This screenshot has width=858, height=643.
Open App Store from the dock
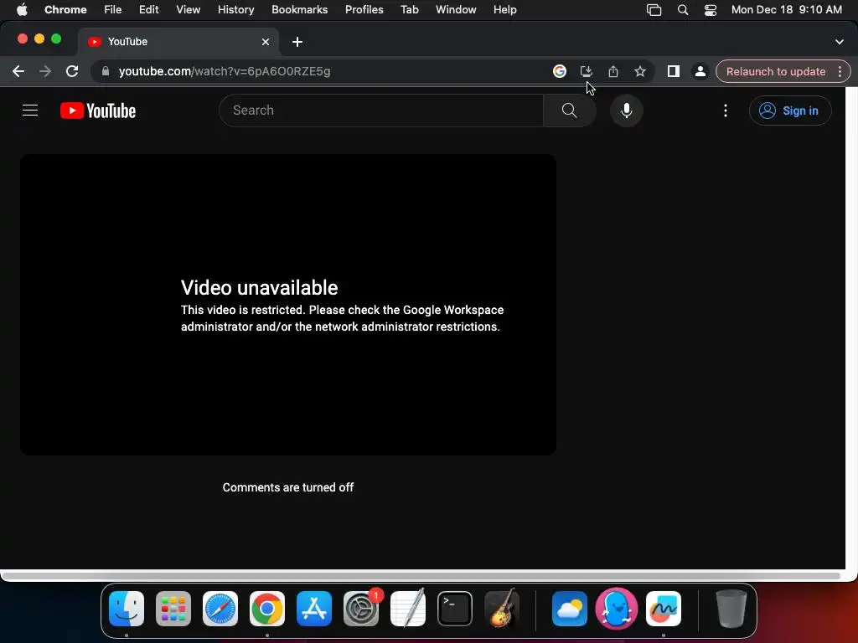pyautogui.click(x=314, y=609)
